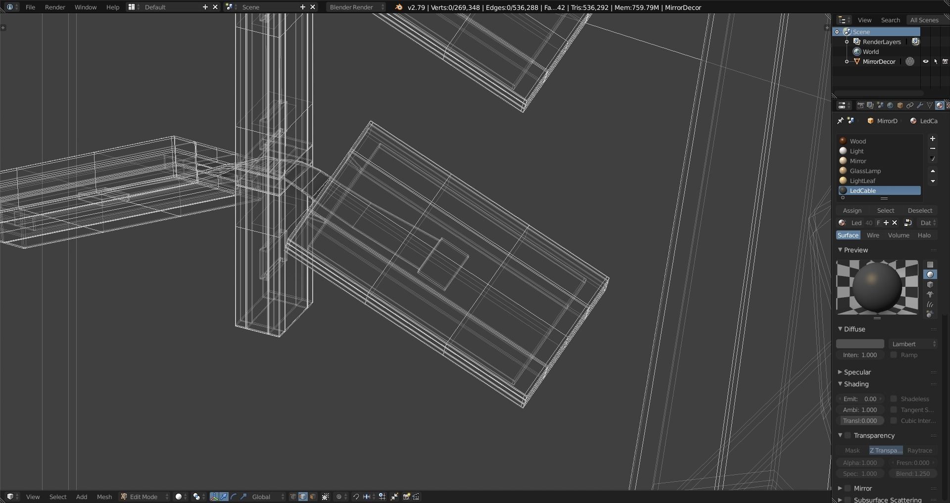The height and width of the screenshot is (503, 950).
Task: Add a new material slot
Action: [x=933, y=139]
